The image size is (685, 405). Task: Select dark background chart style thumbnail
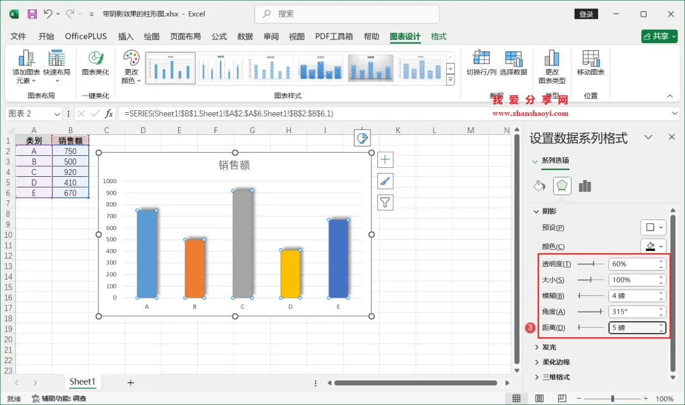pyautogui.click(x=370, y=68)
